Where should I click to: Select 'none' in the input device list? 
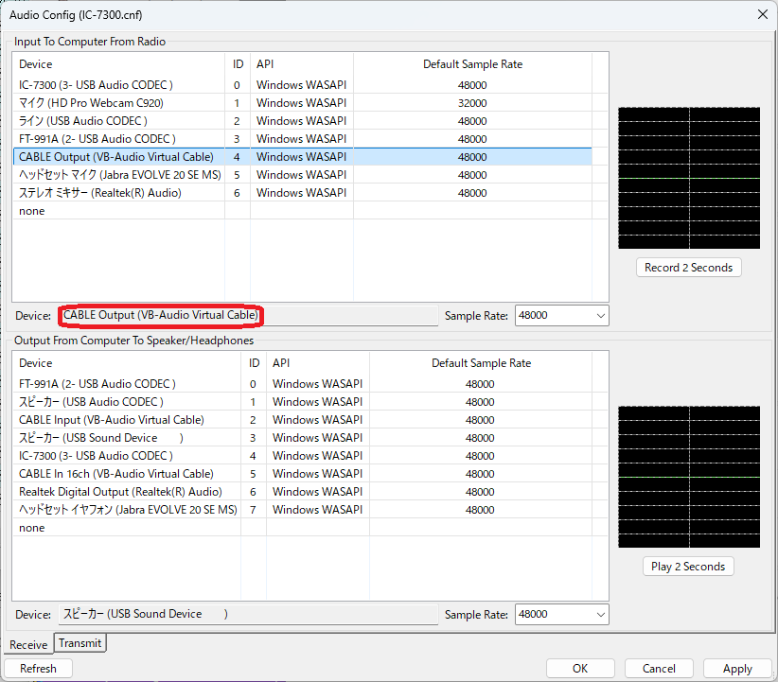303,211
